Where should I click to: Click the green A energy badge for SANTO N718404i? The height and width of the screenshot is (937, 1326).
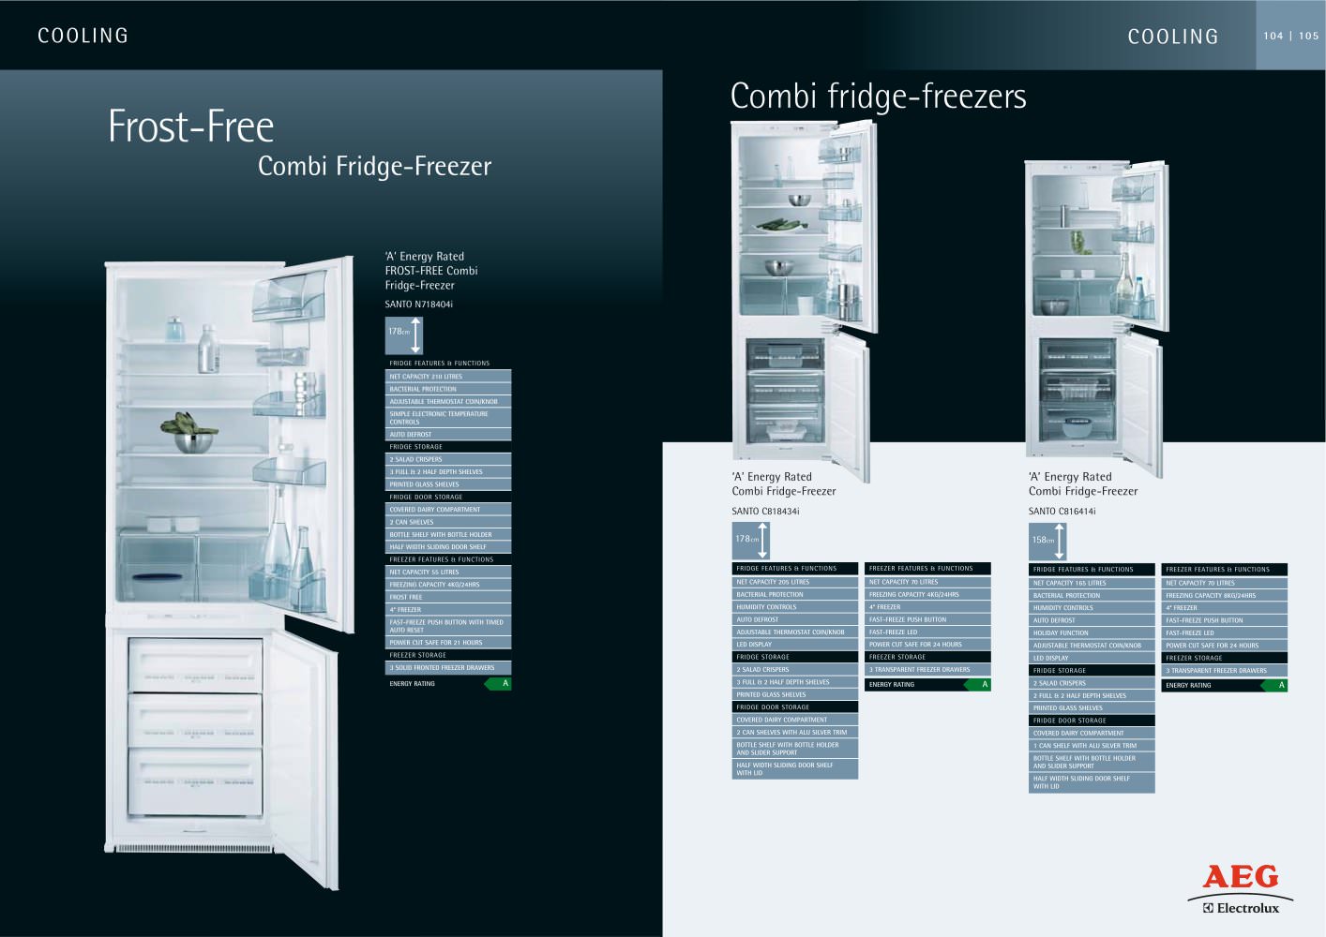(x=498, y=684)
